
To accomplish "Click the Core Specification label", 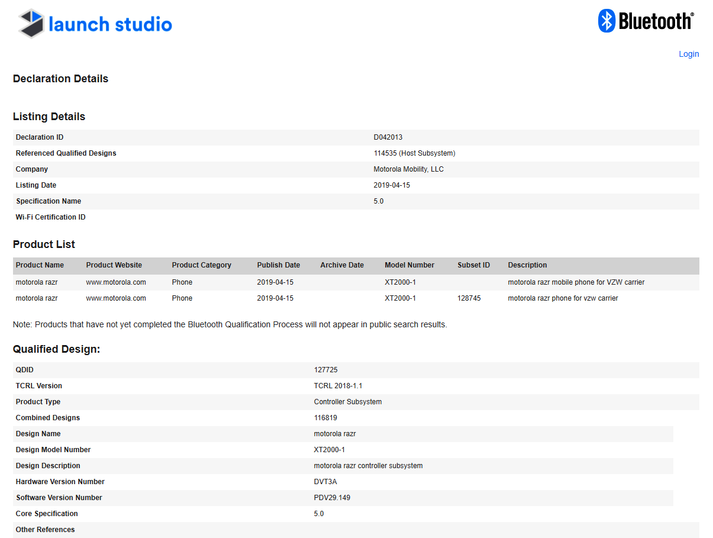I will coord(47,514).
